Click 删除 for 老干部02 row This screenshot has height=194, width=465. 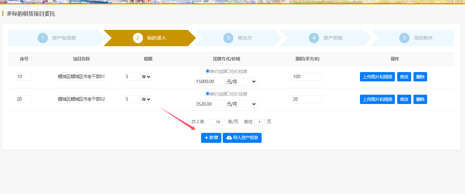click(x=420, y=99)
